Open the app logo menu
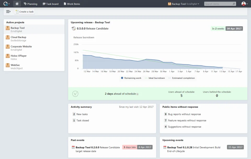 [x=6, y=4]
